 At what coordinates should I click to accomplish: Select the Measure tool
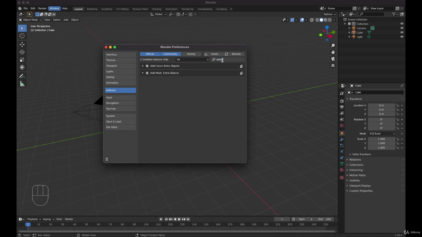[x=22, y=84]
